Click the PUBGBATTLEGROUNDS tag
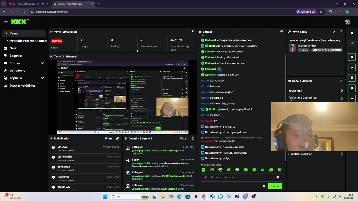Screen dimensions: 358x201 tap(327, 50)
